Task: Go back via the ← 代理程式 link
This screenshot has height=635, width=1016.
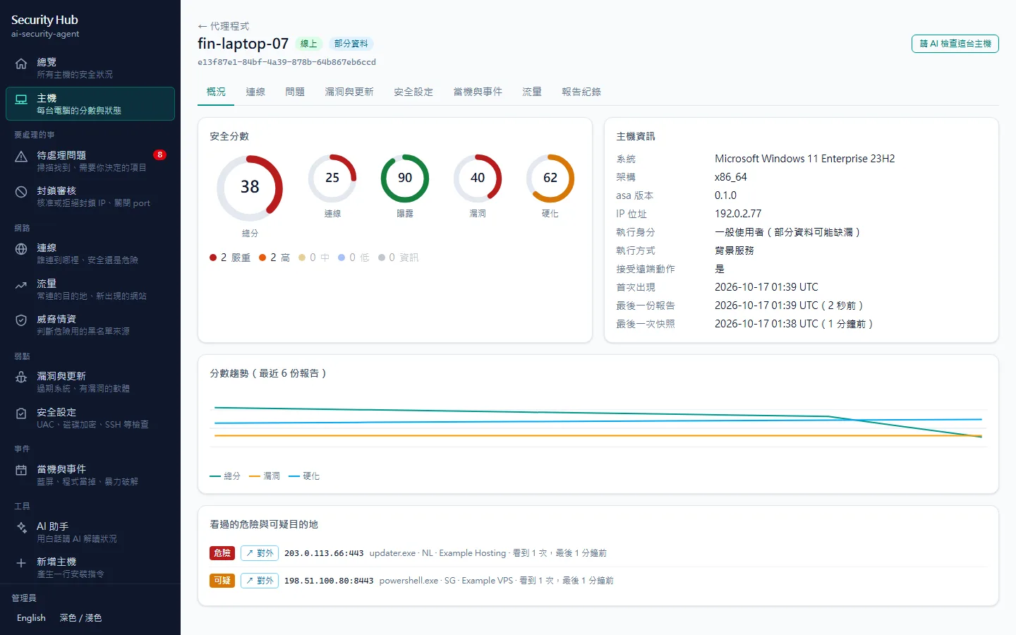Action: pos(224,26)
